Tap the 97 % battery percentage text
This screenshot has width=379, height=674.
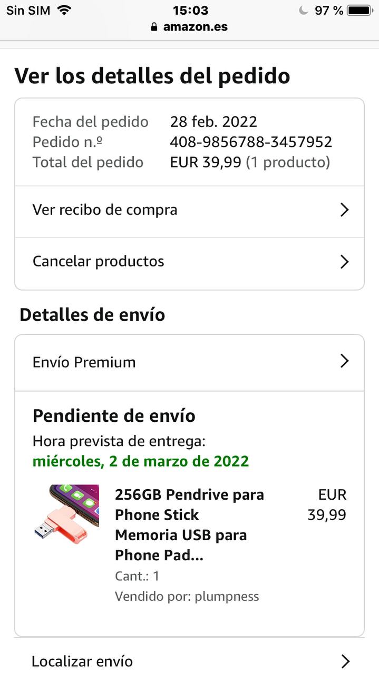[329, 10]
